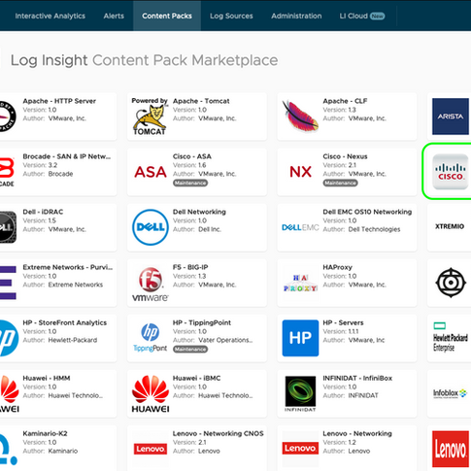This screenshot has height=471, width=471.
Task: Open the vertical Lenovo logo tile
Action: click(451, 449)
